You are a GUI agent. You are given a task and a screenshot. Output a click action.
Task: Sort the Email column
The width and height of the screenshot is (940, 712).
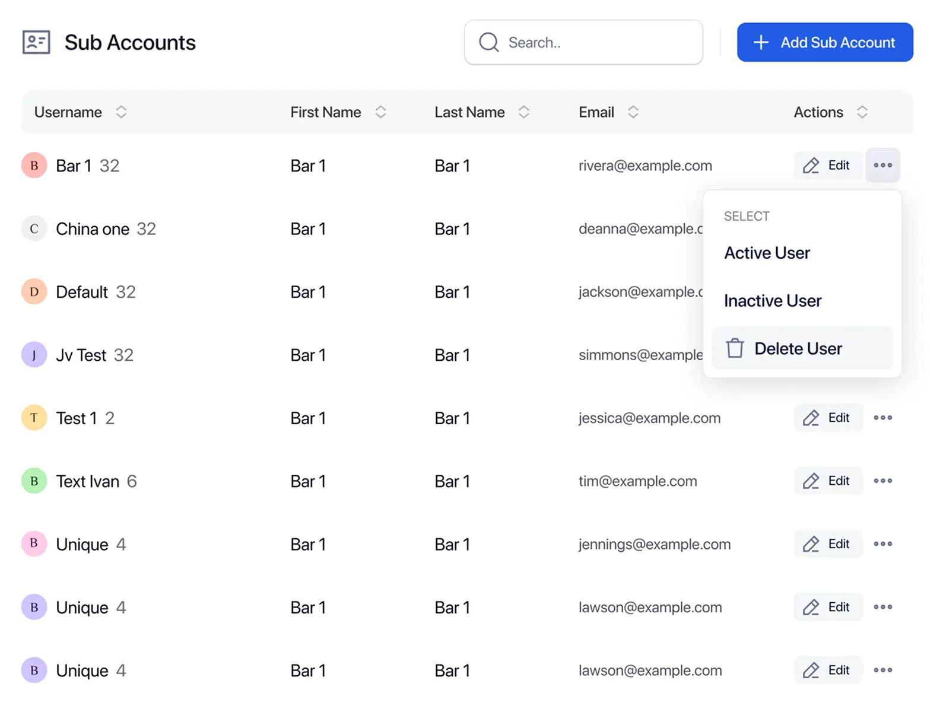click(x=633, y=112)
